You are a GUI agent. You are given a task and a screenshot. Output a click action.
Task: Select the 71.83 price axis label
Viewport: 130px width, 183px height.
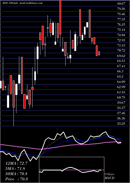pyautogui.click(x=121, y=45)
